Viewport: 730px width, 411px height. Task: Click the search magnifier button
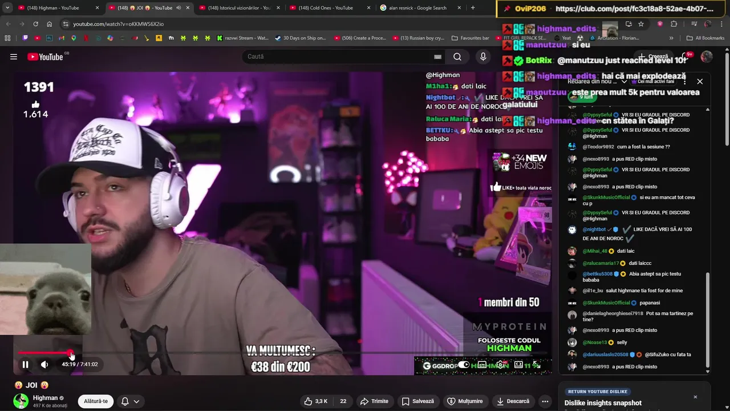click(457, 57)
